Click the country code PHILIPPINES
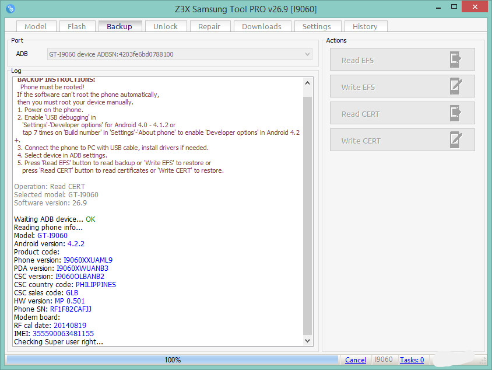 [x=96, y=285]
